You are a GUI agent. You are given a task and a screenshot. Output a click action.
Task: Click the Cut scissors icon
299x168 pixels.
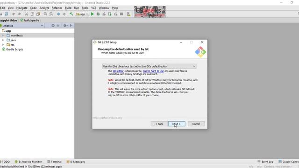click(27, 14)
